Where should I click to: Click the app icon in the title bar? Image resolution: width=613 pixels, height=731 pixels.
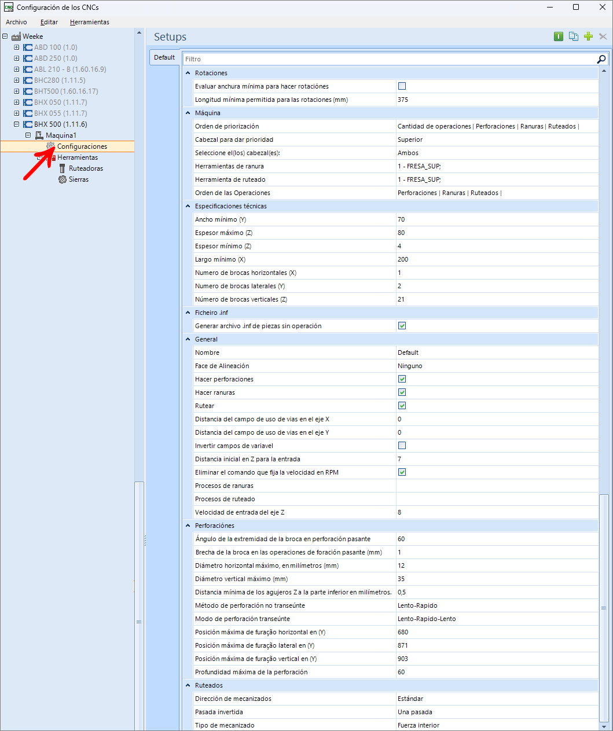point(9,8)
